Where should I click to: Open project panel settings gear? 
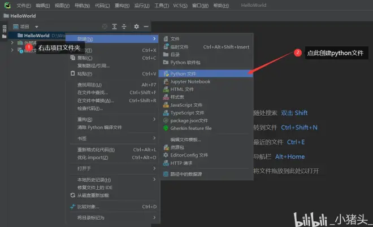coord(136,27)
